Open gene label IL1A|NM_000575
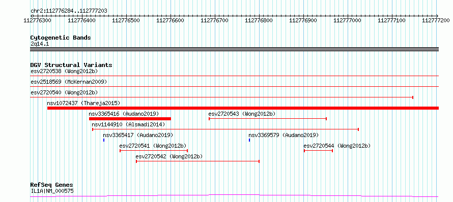 [52, 191]
